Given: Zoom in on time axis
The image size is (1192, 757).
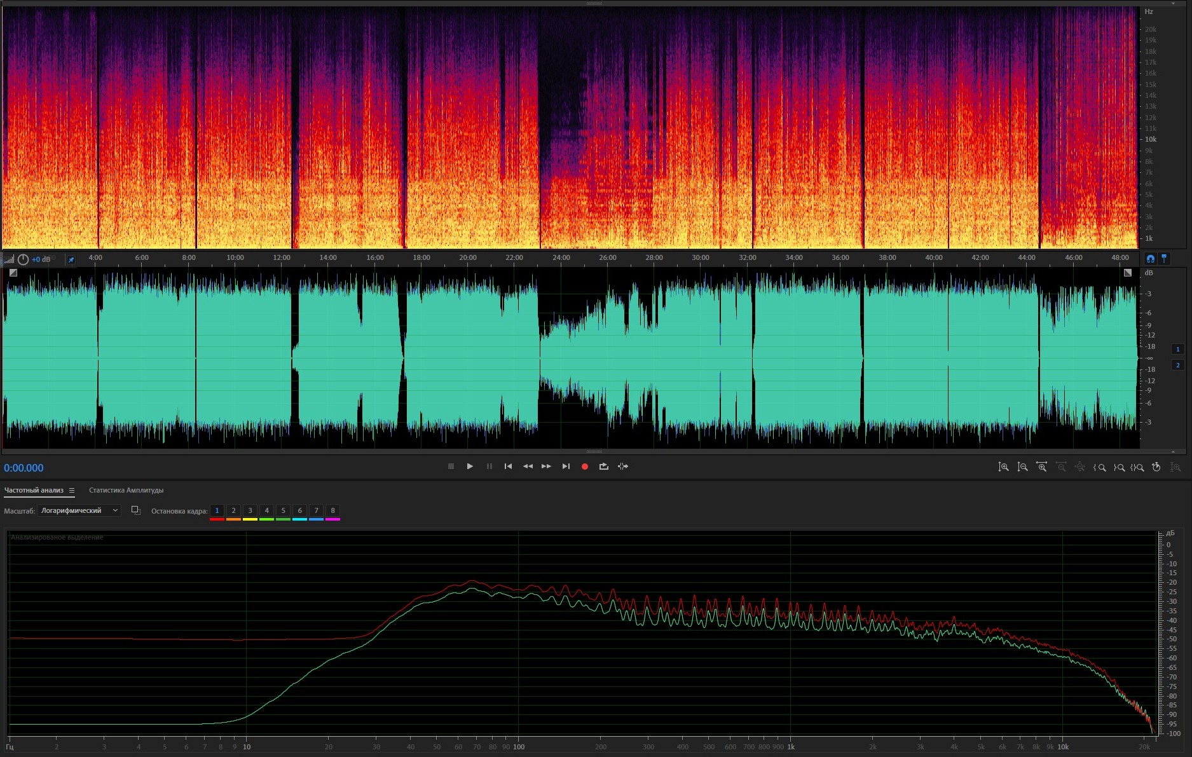Looking at the screenshot, I should click(x=1041, y=467).
